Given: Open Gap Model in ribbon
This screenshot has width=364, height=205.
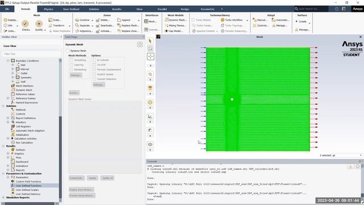Looking at the screenshot, I should (173, 31).
